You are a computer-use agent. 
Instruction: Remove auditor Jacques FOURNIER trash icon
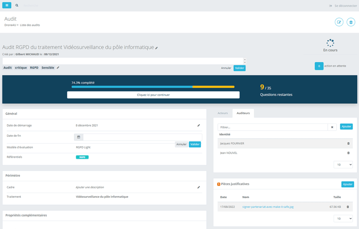coord(348,143)
